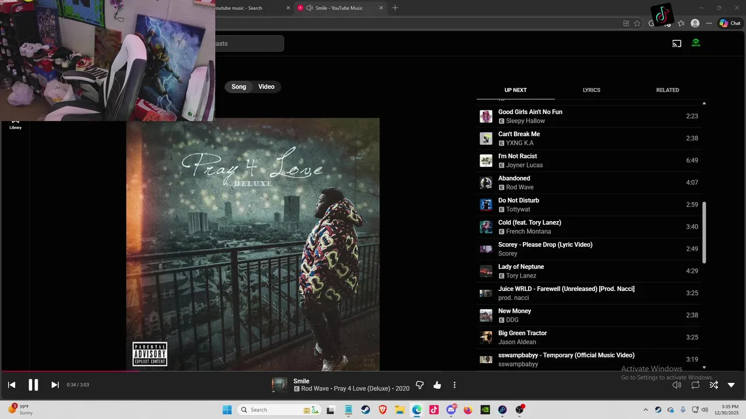
Task: Like the song Smile
Action: 437,385
